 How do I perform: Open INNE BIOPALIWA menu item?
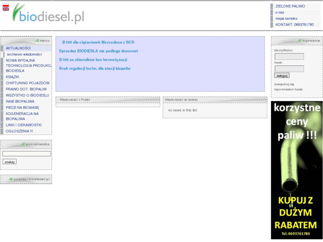coord(20,102)
